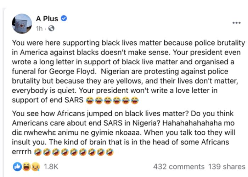Screen dimensions: 248x177
Task: Click the Haha reaction icon
Action: (x=27, y=167)
